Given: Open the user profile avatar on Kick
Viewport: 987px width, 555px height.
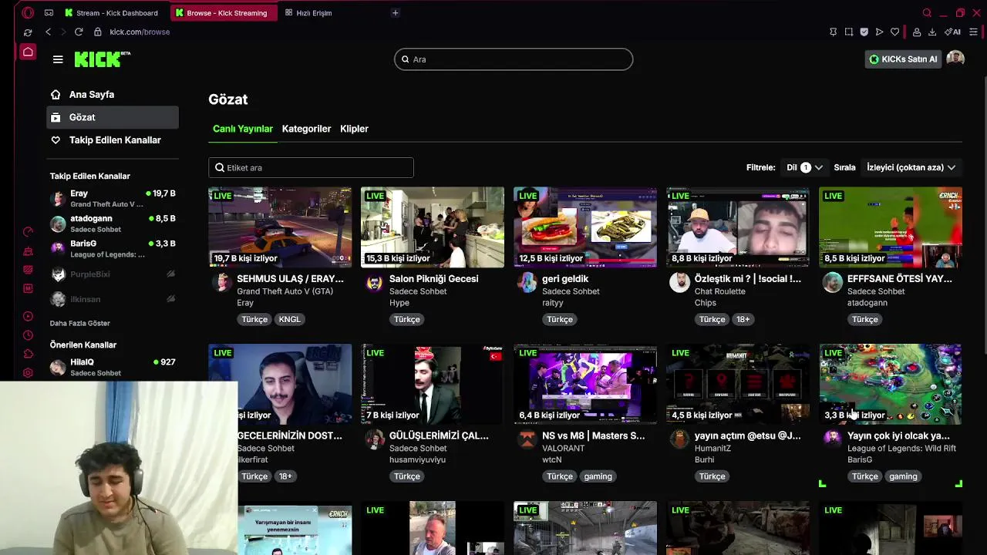Looking at the screenshot, I should pyautogui.click(x=955, y=59).
